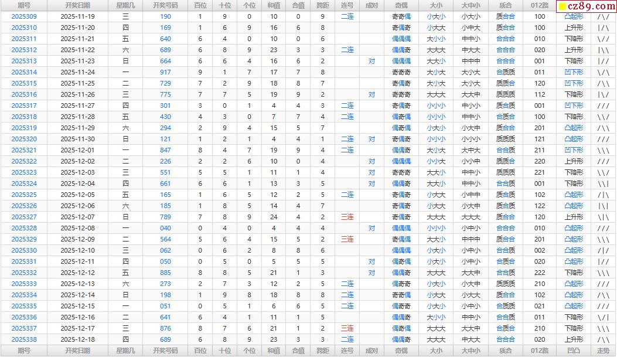Screen dimensions: 617x357
Task: Click the draw date 2025-11-19
Action: click(78, 16)
